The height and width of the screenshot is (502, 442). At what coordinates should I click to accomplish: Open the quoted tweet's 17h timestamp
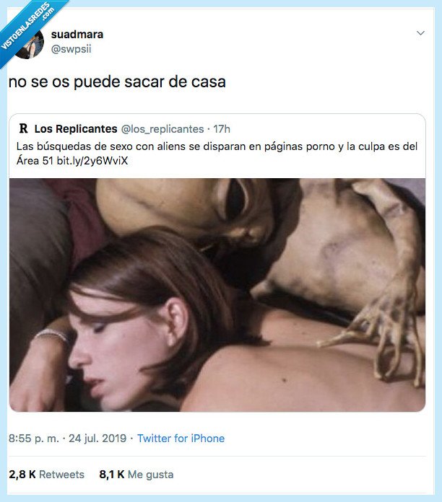[222, 129]
